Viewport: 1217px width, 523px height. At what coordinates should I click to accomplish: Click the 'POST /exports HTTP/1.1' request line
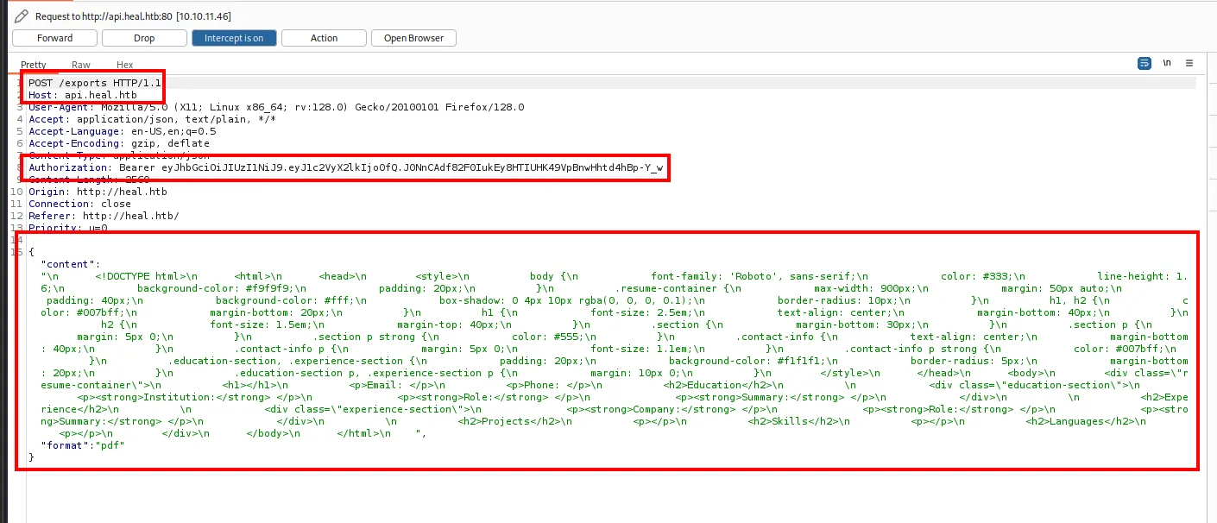[x=94, y=83]
